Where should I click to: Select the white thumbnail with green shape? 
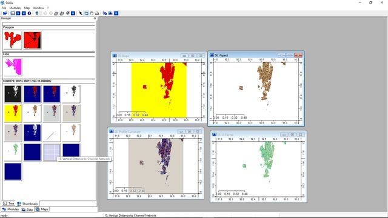(x=13, y=152)
